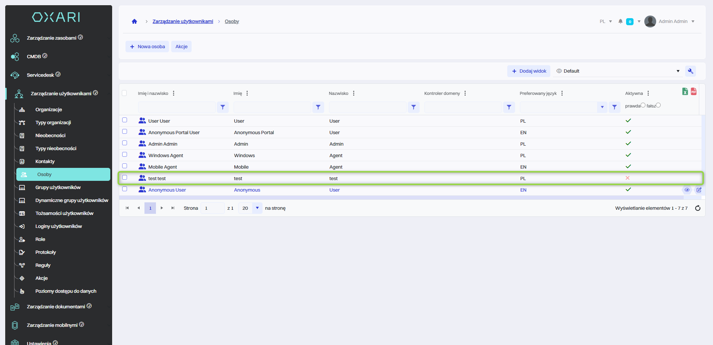This screenshot has height=345, width=713.
Task: Click the home icon in the breadcrumb
Action: (x=134, y=21)
